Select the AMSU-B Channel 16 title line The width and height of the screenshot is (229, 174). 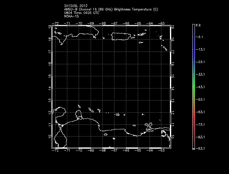[111, 9]
